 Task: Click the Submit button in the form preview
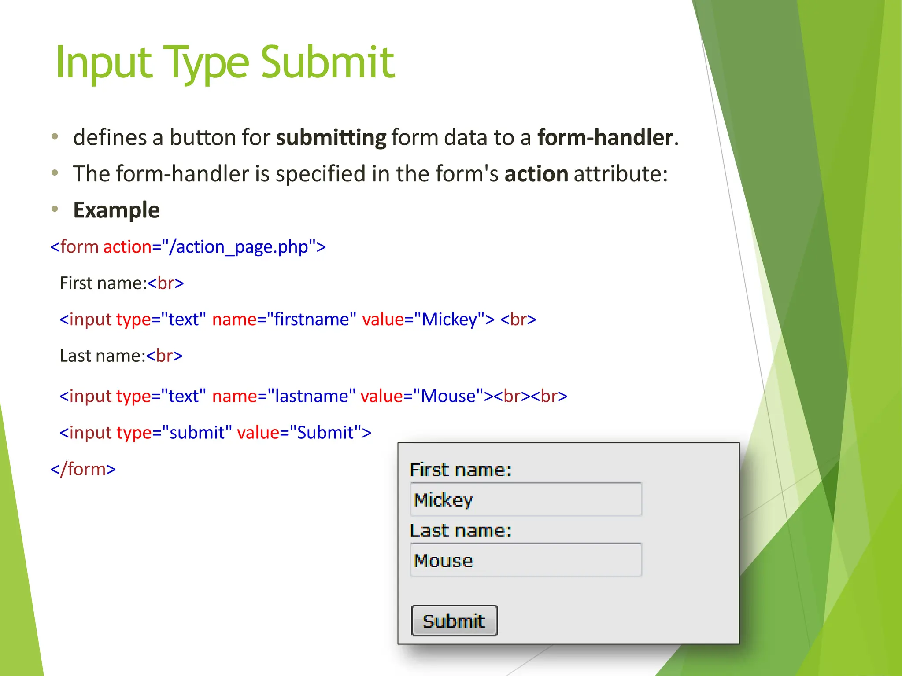pos(454,621)
